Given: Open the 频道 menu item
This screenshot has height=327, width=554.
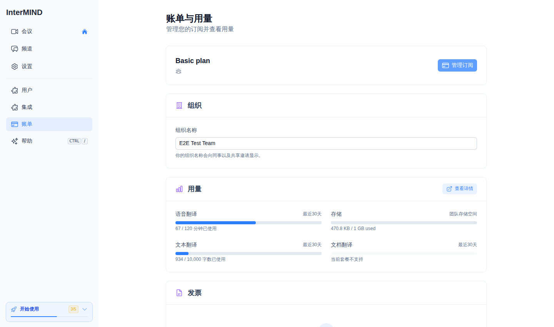Looking at the screenshot, I should click(x=49, y=49).
